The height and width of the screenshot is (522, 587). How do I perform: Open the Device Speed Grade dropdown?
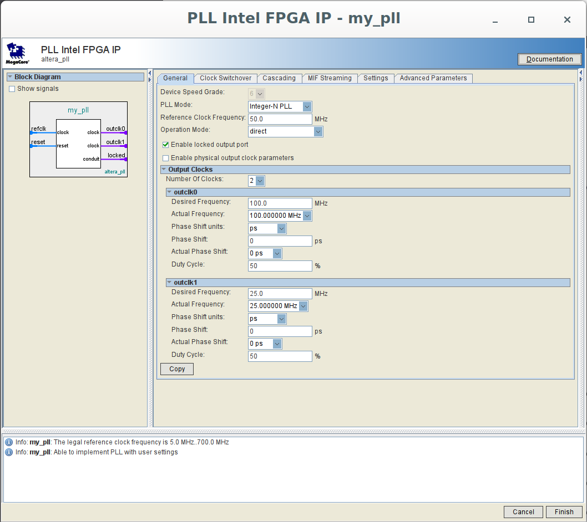point(260,94)
